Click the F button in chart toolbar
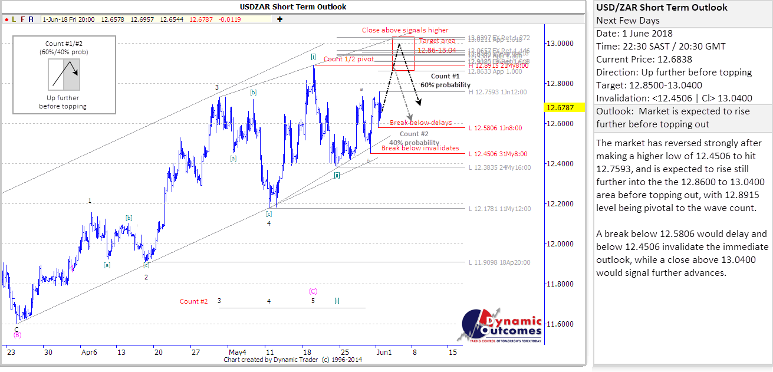This screenshot has width=773, height=372. click(x=22, y=19)
